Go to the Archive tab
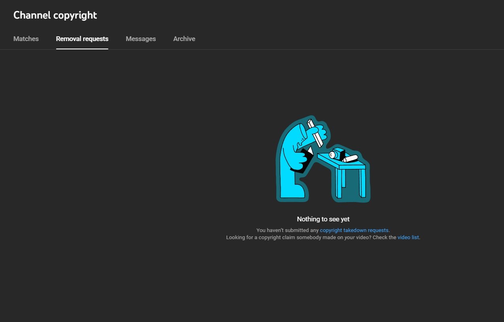 point(184,39)
